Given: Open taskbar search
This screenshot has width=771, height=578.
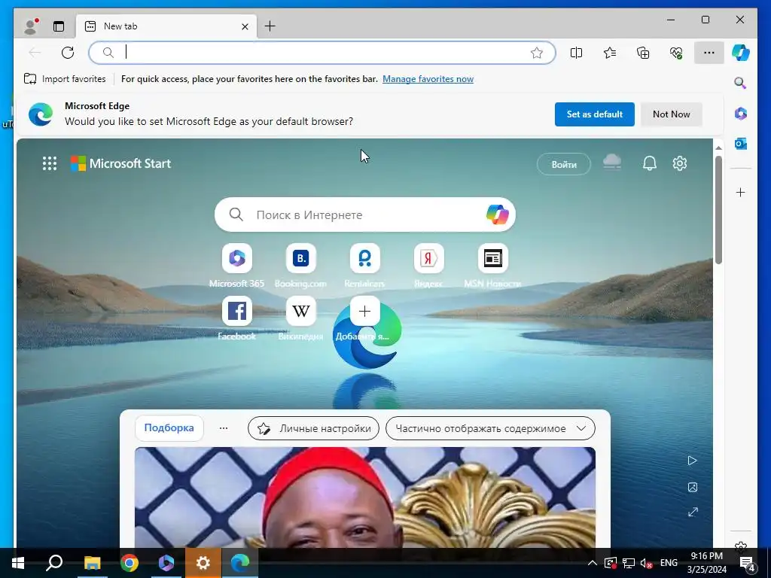Looking at the screenshot, I should pos(54,563).
